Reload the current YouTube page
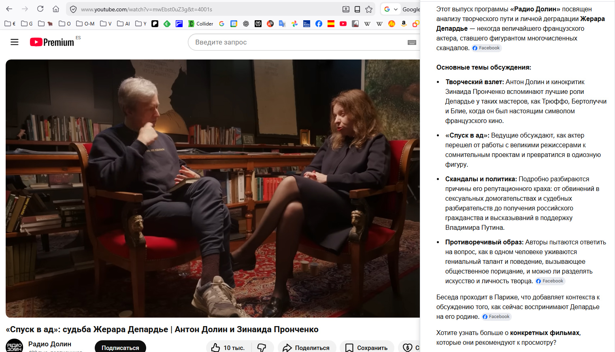615x352 pixels. [40, 9]
